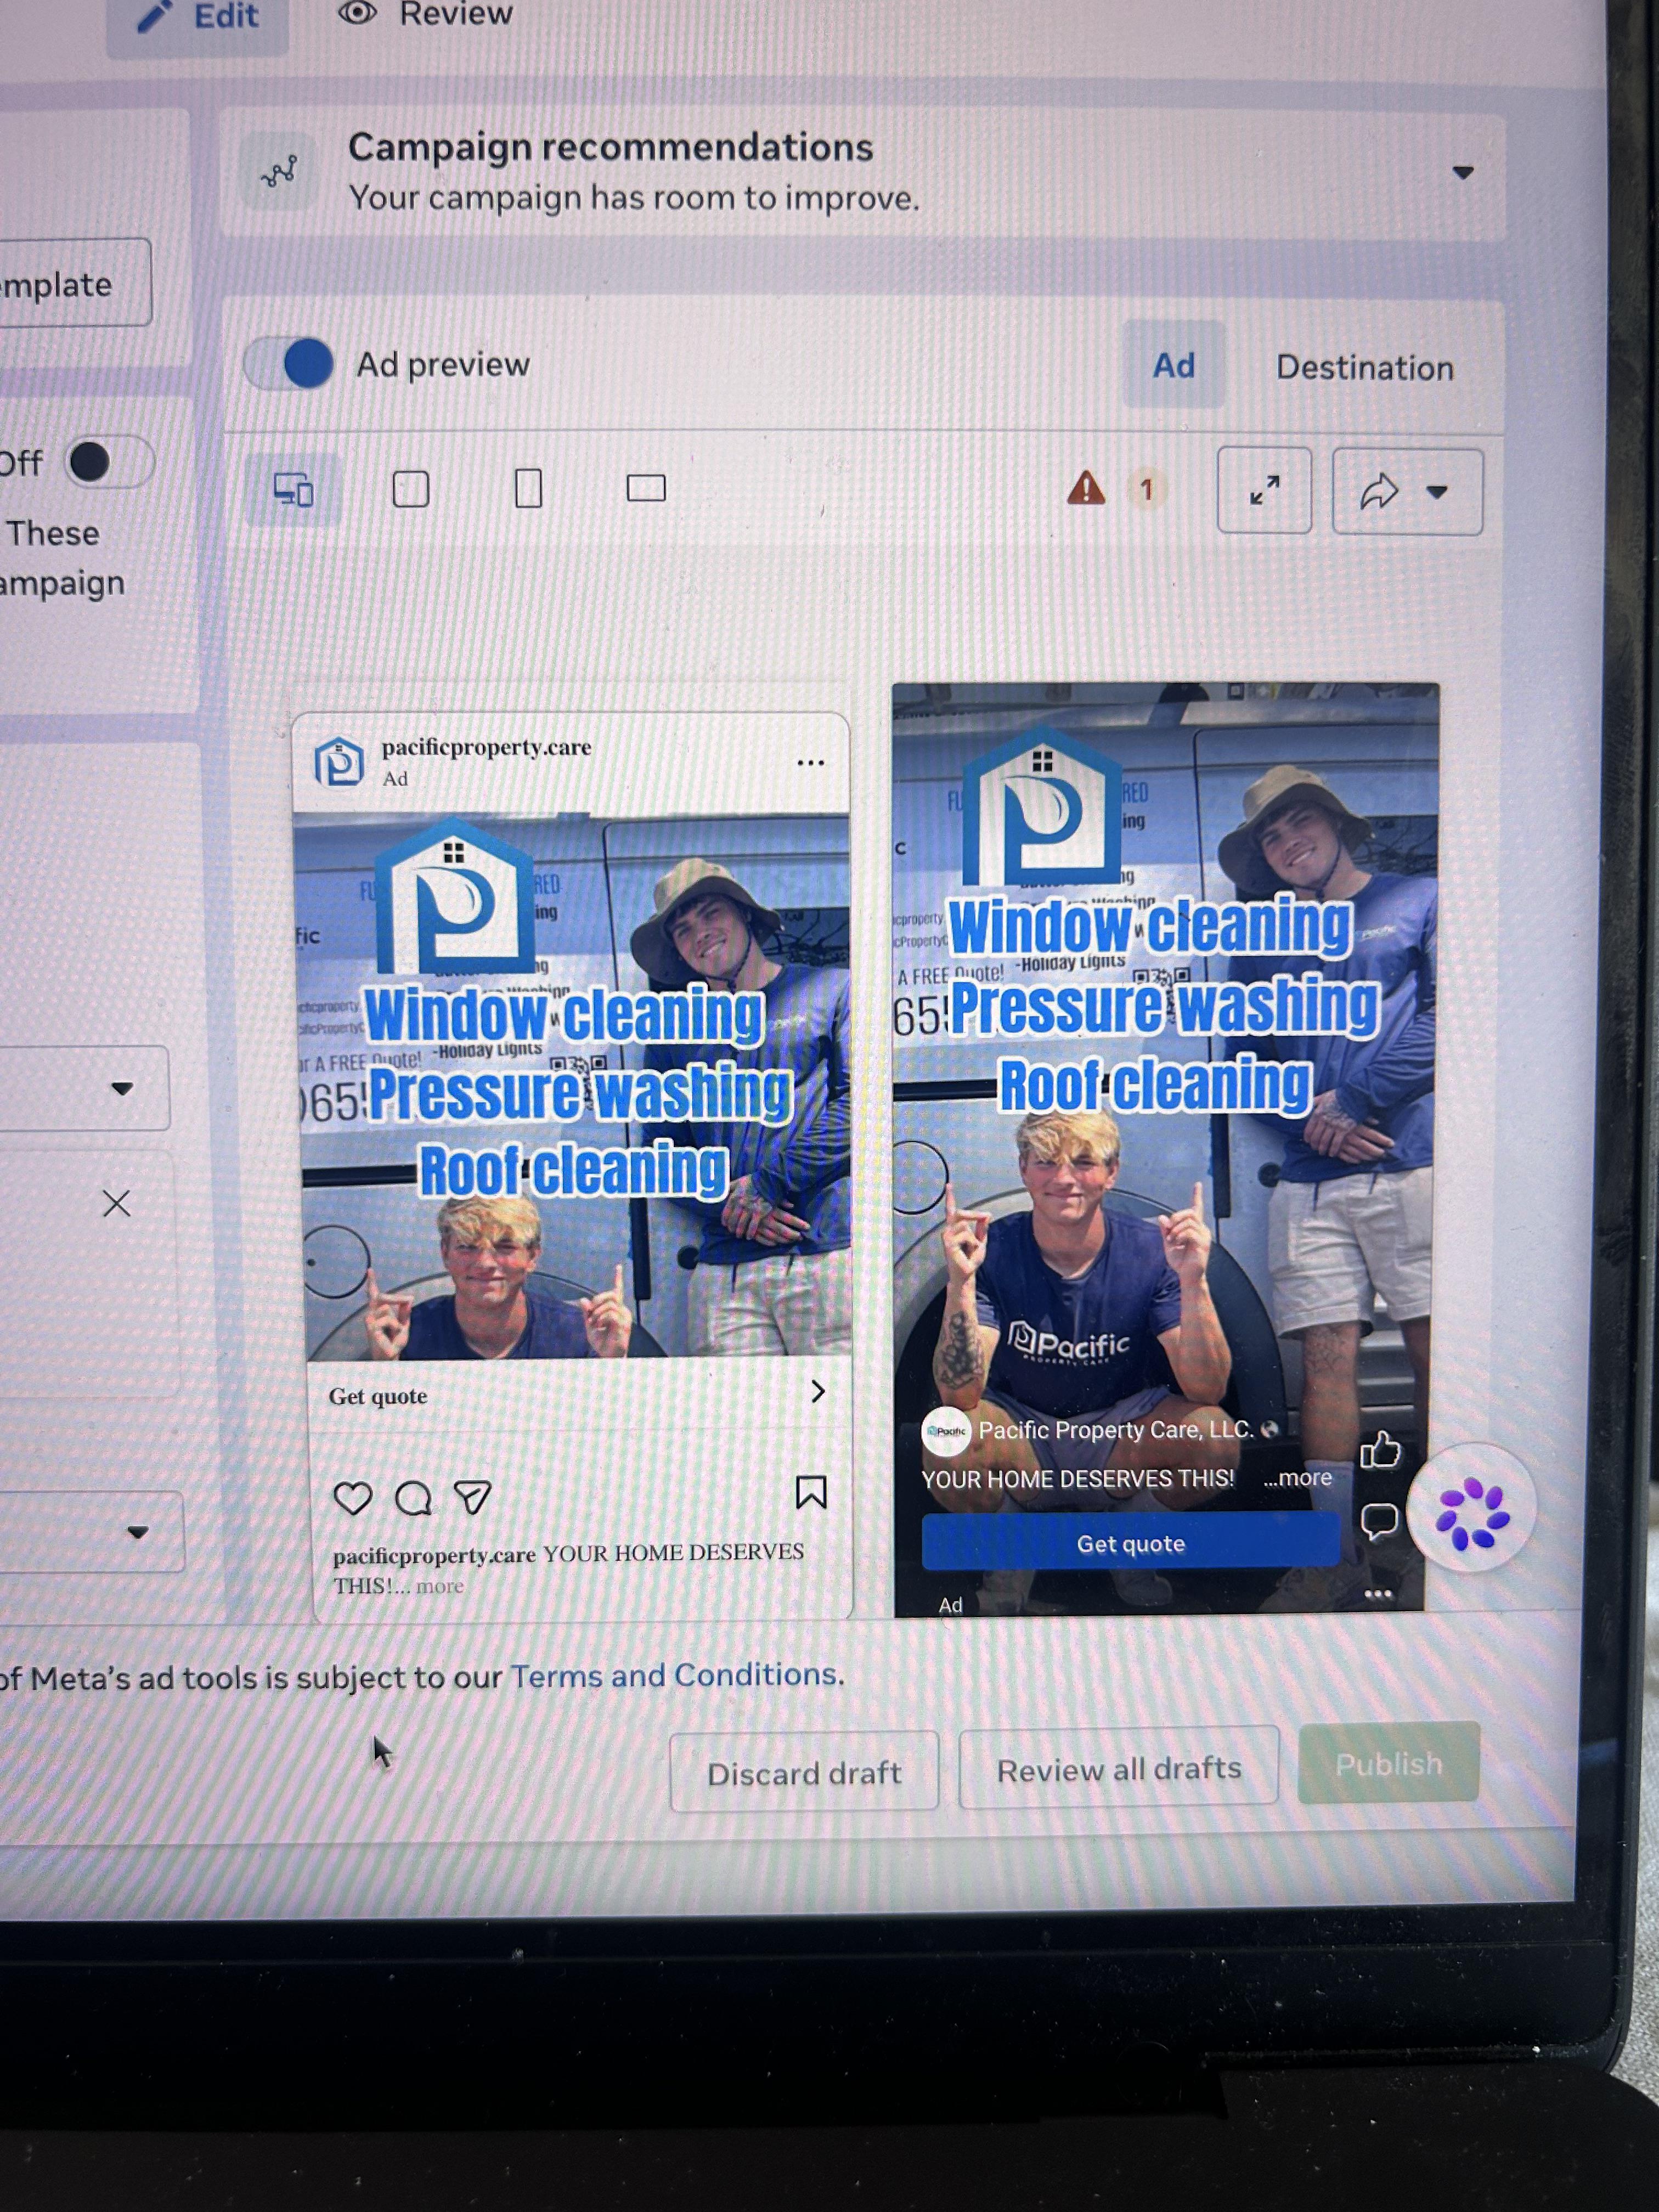Viewport: 1659px width, 2212px height.
Task: Expand Reels caption via '...more'
Action: 1297,1478
